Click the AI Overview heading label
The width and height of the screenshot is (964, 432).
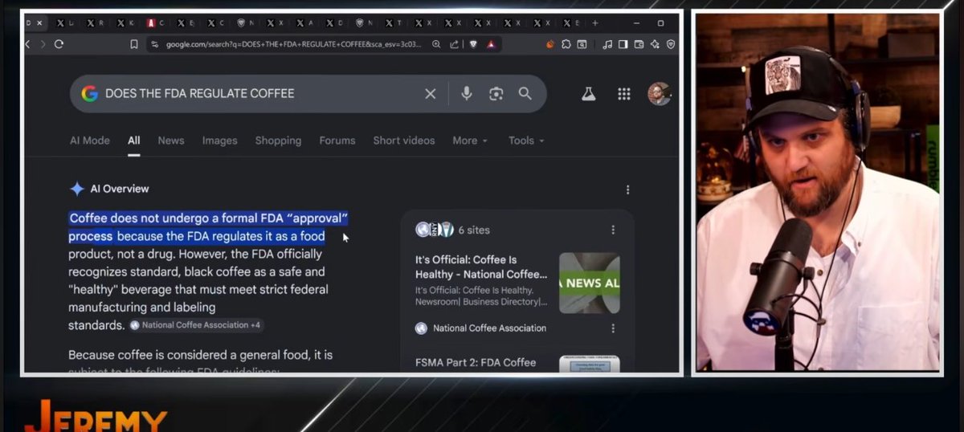[120, 189]
